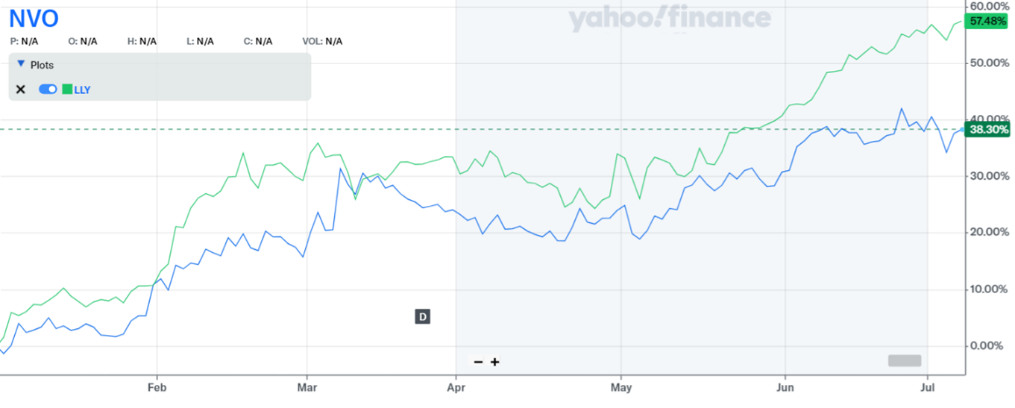Click the 57.48% LLY price label

click(x=987, y=21)
